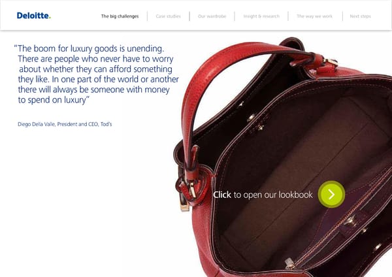Viewport: 392px width, 277px height.
Task: Click the green dot in the Deloitte logo
Action: click(x=50, y=18)
